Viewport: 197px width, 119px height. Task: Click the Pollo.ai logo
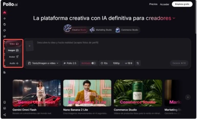[x=10, y=4]
